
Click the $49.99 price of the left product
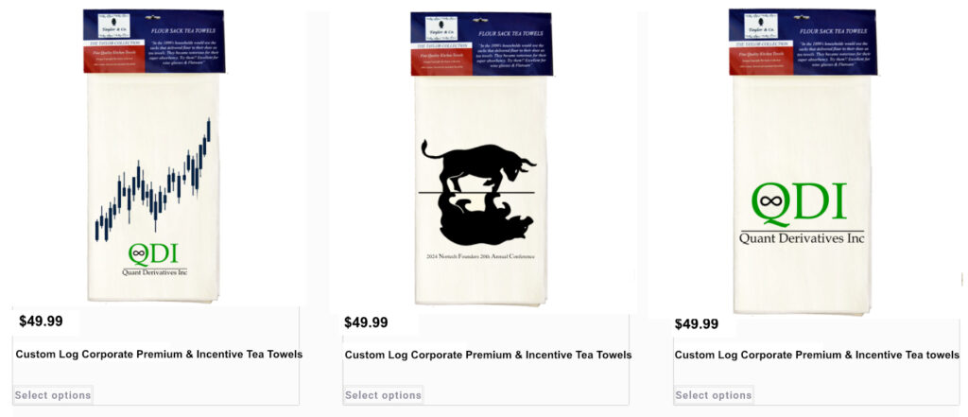tap(42, 321)
